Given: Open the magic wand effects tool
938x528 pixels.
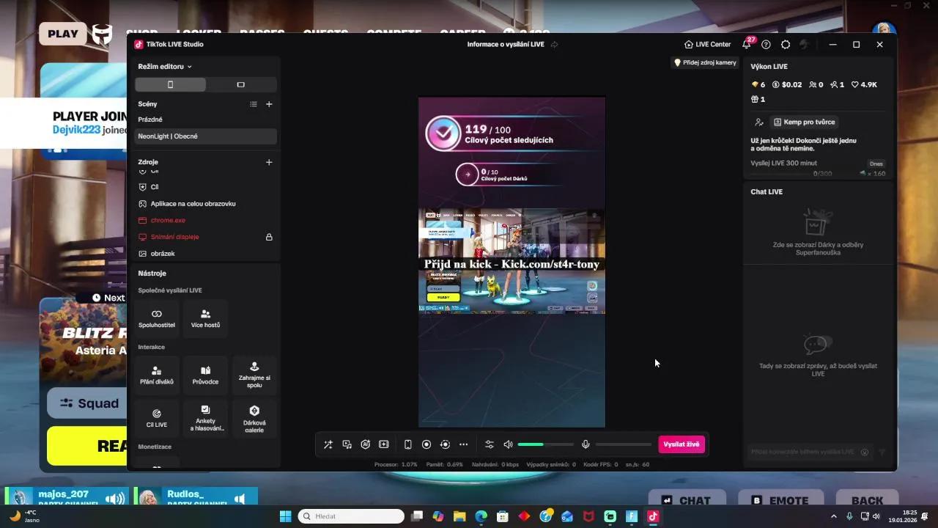Looking at the screenshot, I should pyautogui.click(x=328, y=444).
